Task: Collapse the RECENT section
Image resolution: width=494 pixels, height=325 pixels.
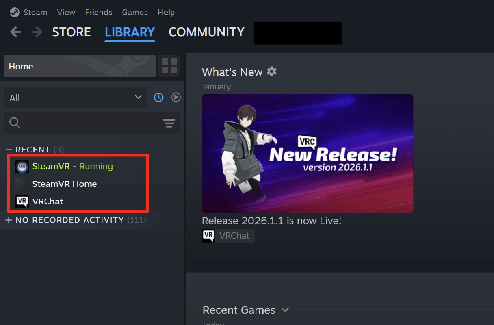Action: (9, 149)
